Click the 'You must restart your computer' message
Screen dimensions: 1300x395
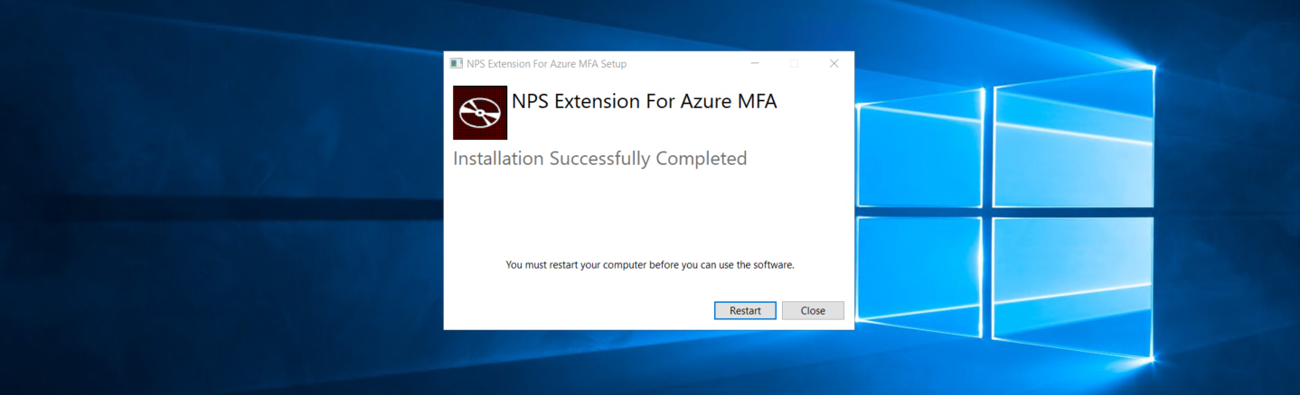649,265
